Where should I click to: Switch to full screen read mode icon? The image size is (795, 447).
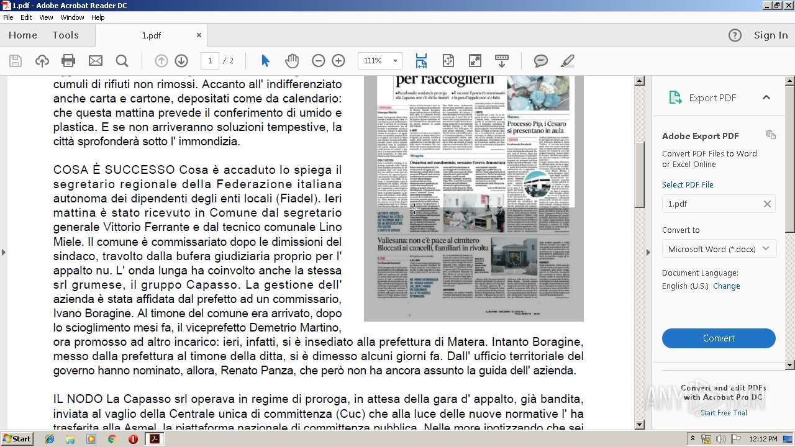pos(475,61)
